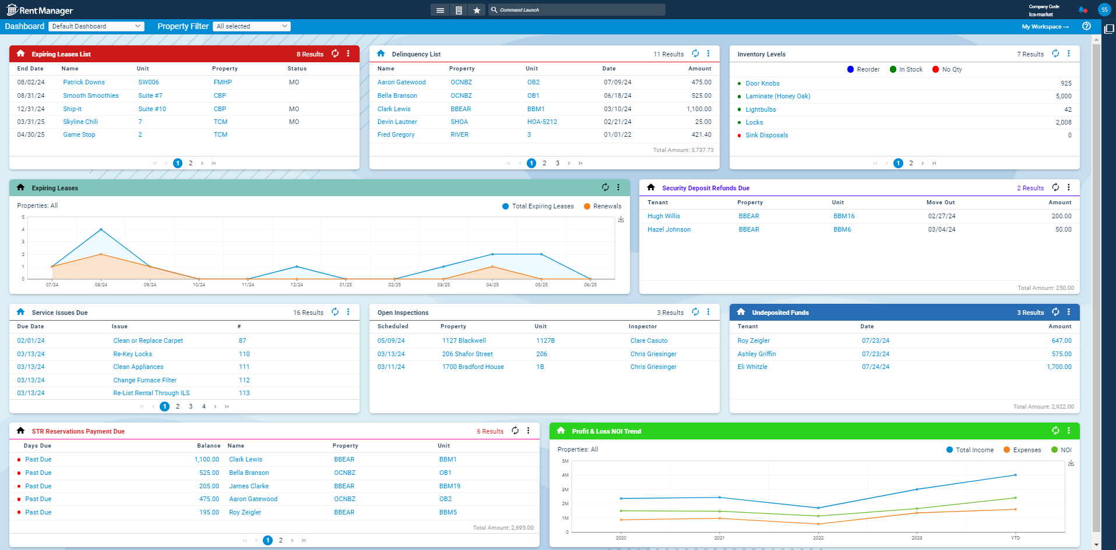Viewport: 1116px width, 550px height.
Task: Refresh the Expiring Leases chart
Action: [x=605, y=187]
